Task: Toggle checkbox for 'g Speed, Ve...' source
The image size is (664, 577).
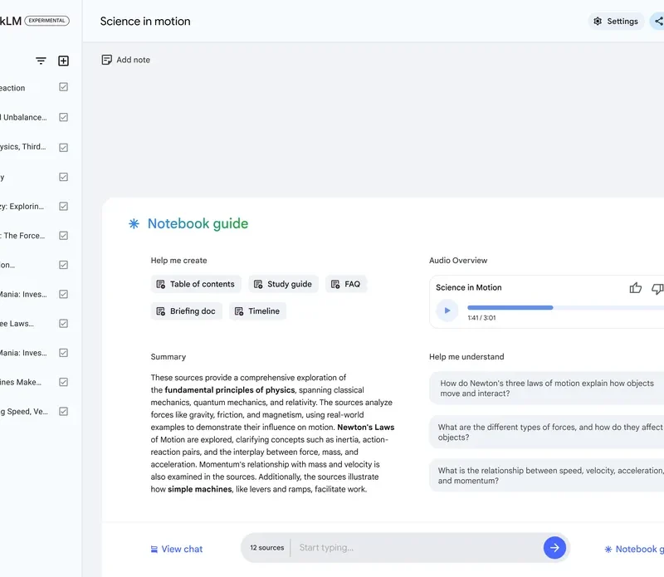Action: (64, 411)
